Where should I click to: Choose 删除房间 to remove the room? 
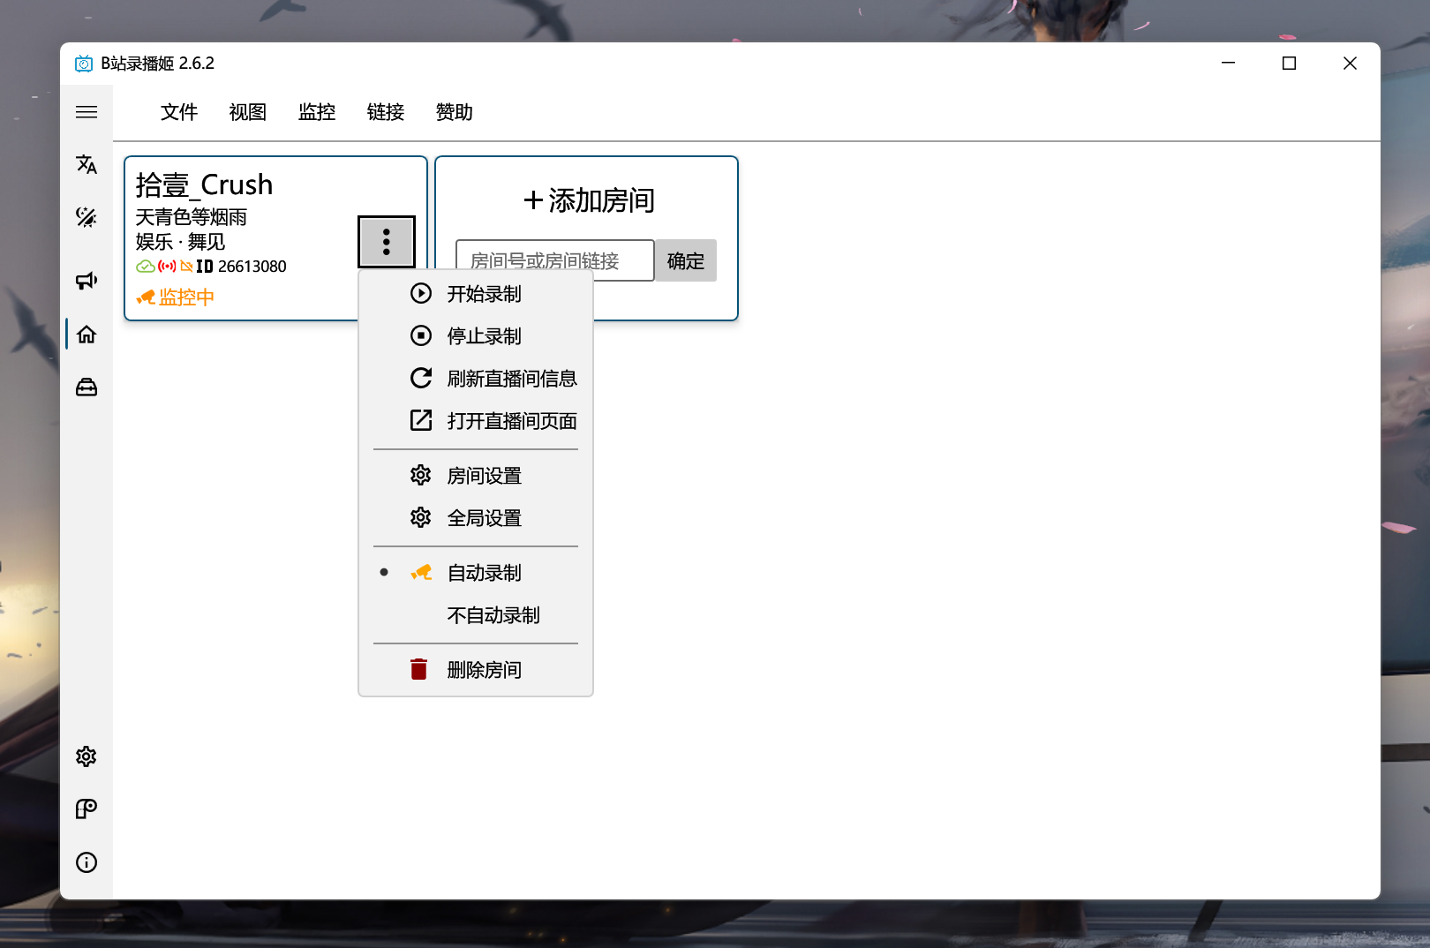(x=476, y=670)
